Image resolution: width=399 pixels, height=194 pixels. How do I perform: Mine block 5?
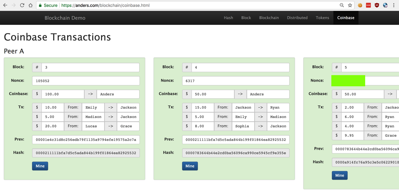pos(340,175)
